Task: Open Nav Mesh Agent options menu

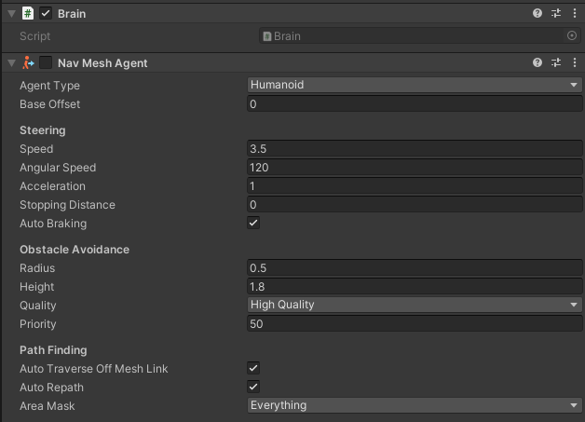Action: coord(575,62)
